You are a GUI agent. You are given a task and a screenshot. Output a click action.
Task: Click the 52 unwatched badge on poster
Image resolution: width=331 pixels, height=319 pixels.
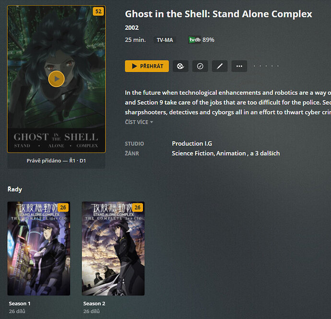(98, 12)
